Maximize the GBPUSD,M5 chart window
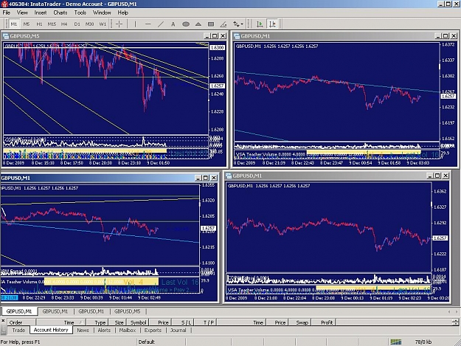 (215, 36)
